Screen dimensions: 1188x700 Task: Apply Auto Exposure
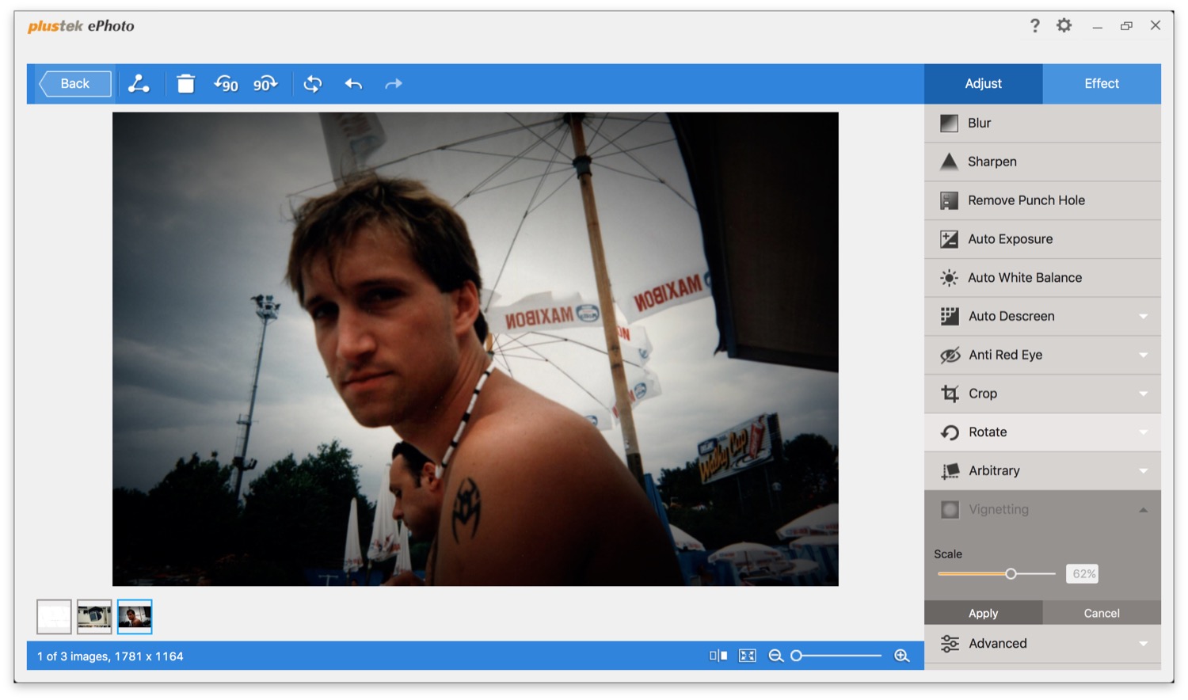[1042, 239]
